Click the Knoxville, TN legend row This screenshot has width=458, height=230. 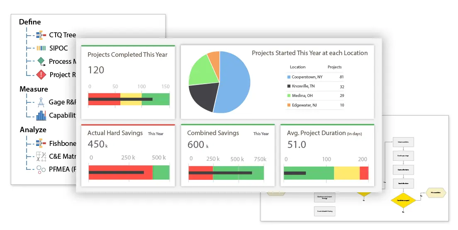pos(315,87)
